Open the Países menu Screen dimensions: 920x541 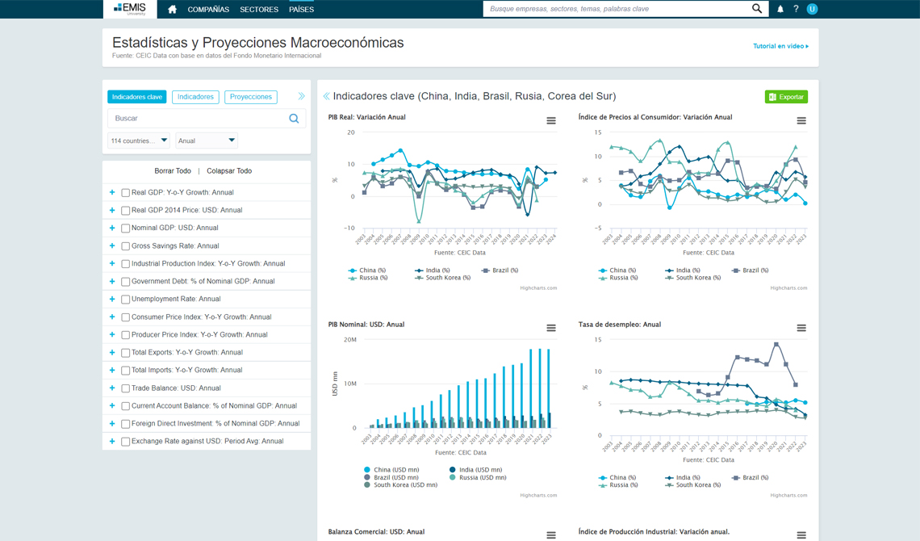pyautogui.click(x=302, y=10)
